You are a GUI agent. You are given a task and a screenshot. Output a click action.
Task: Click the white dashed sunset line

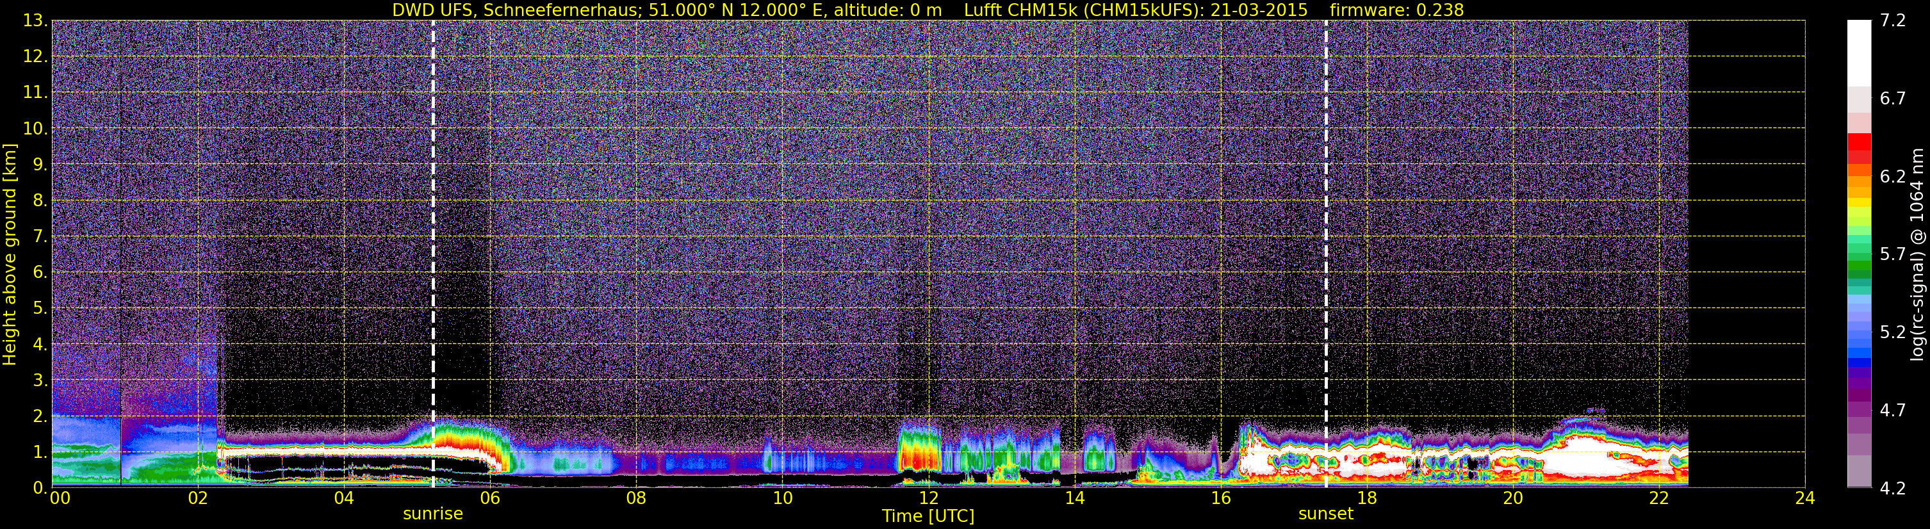(1325, 253)
